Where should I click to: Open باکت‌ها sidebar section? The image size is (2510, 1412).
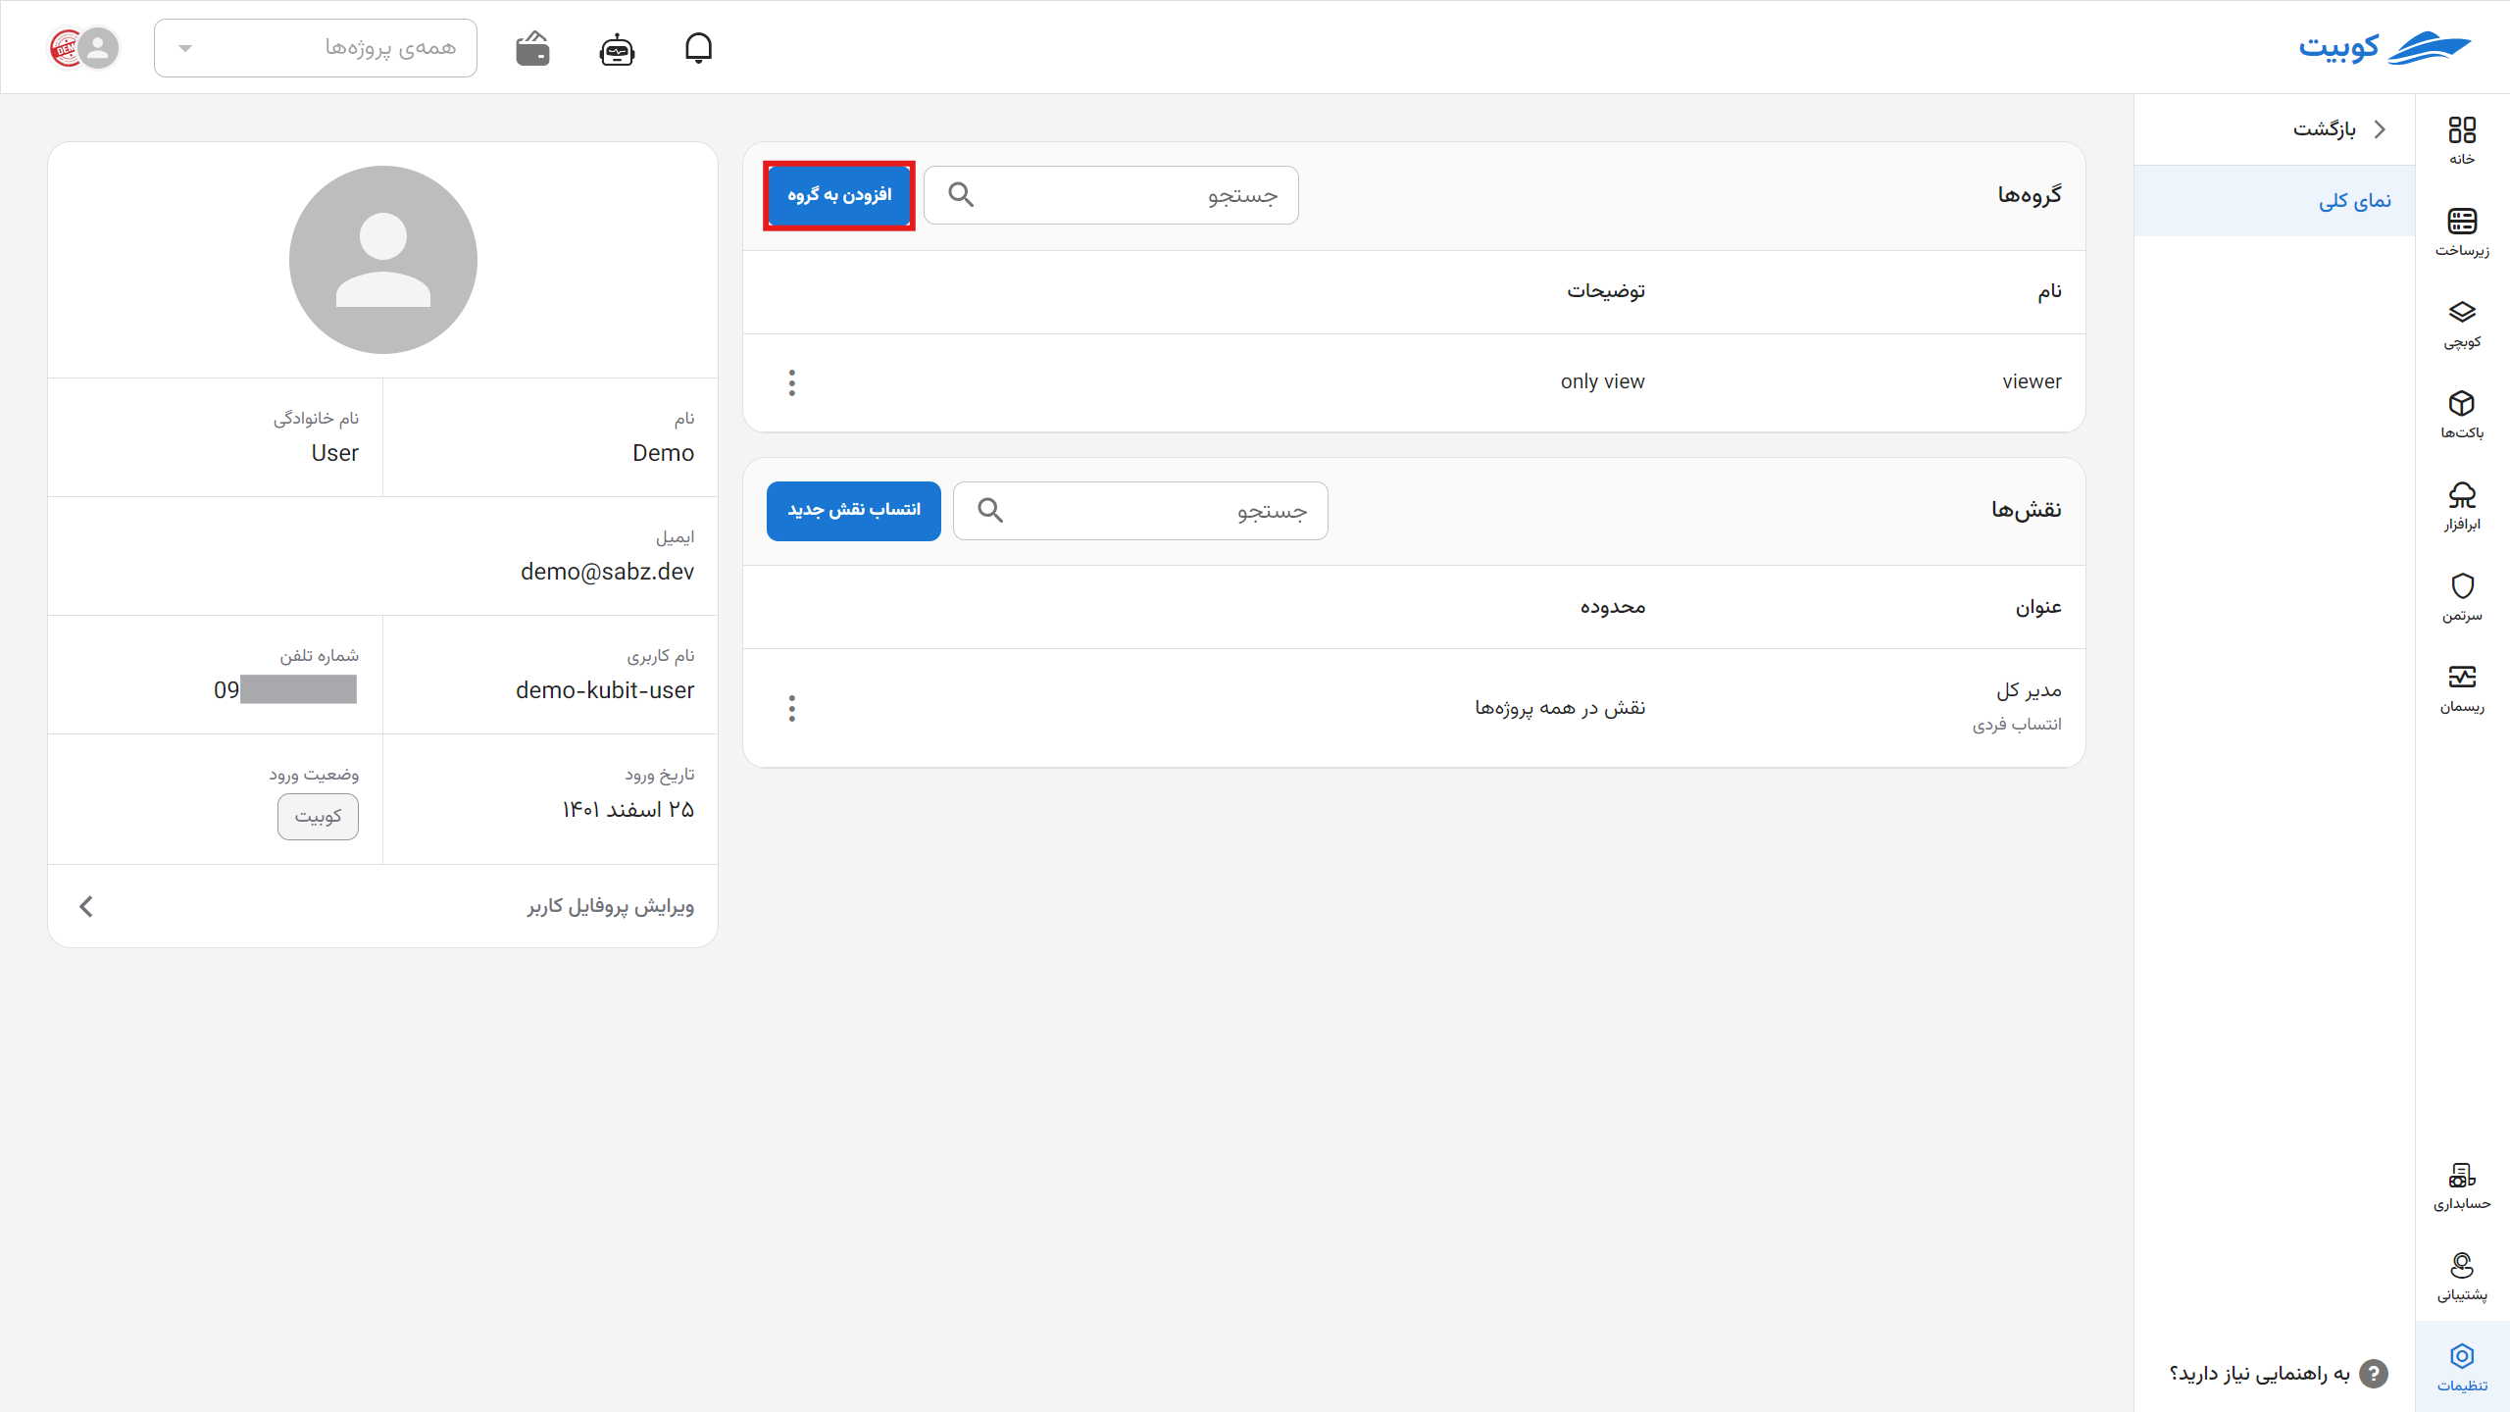click(x=2462, y=415)
